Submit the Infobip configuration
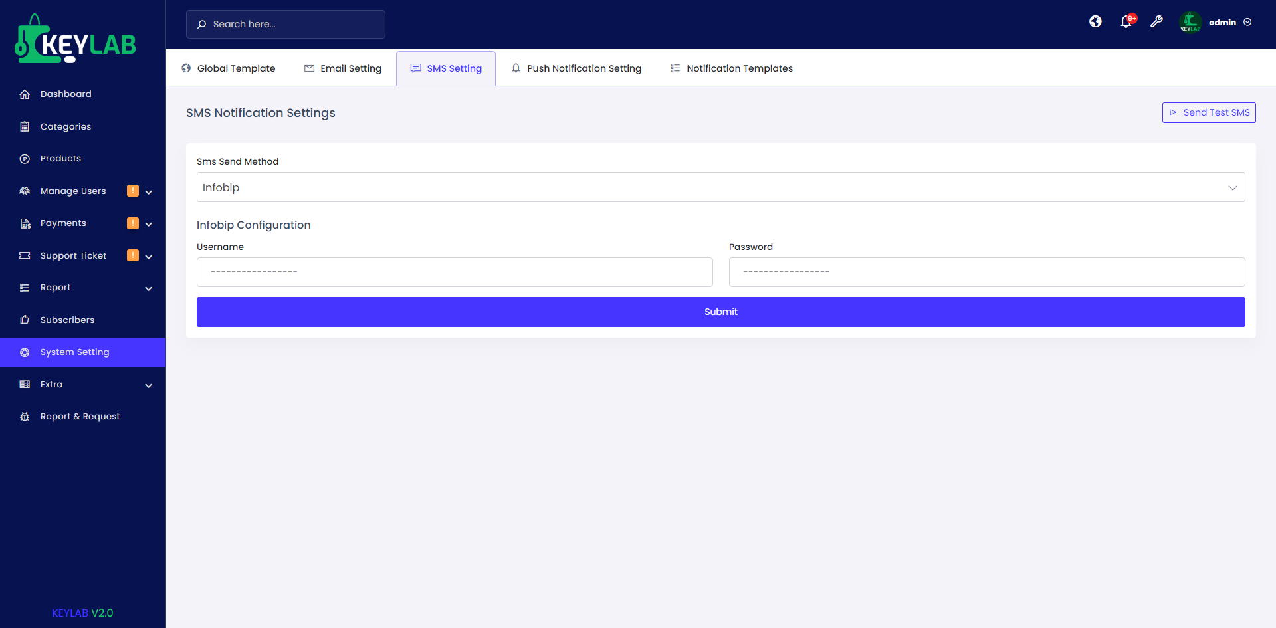The image size is (1276, 628). tap(720, 312)
